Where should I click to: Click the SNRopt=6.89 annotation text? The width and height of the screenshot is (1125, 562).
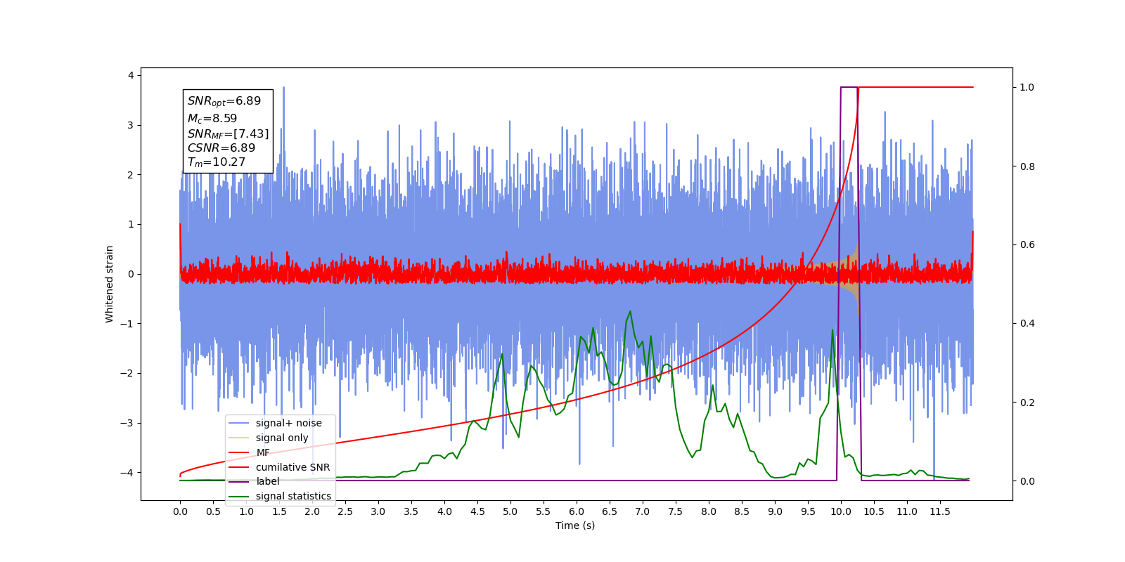pyautogui.click(x=224, y=101)
